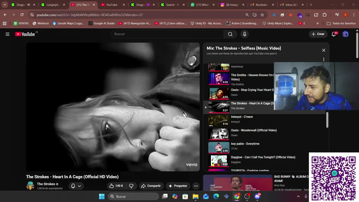Open Todos los favoritos folder

click(x=341, y=23)
